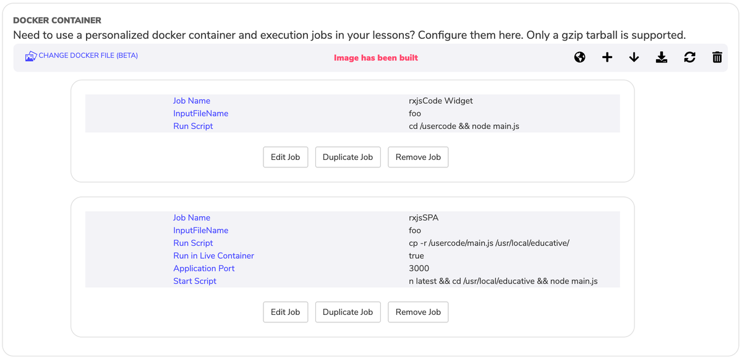The height and width of the screenshot is (360, 742).
Task: Click the 'DOCKER CONTAINER' section heading
Action: click(x=57, y=20)
